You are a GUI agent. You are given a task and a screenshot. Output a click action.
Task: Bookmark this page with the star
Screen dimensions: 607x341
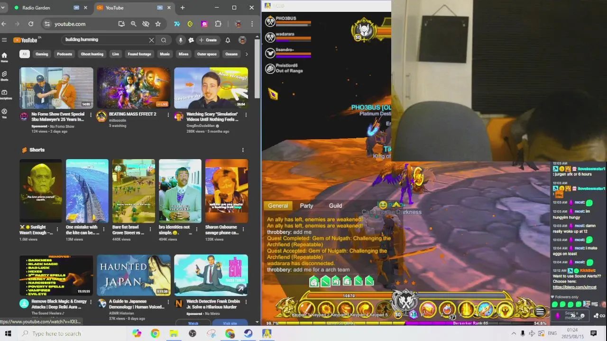158,24
